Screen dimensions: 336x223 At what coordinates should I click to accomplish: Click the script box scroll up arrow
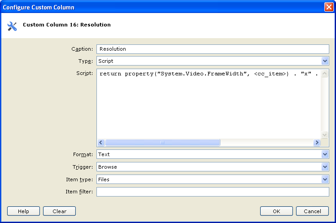pyautogui.click(x=324, y=74)
